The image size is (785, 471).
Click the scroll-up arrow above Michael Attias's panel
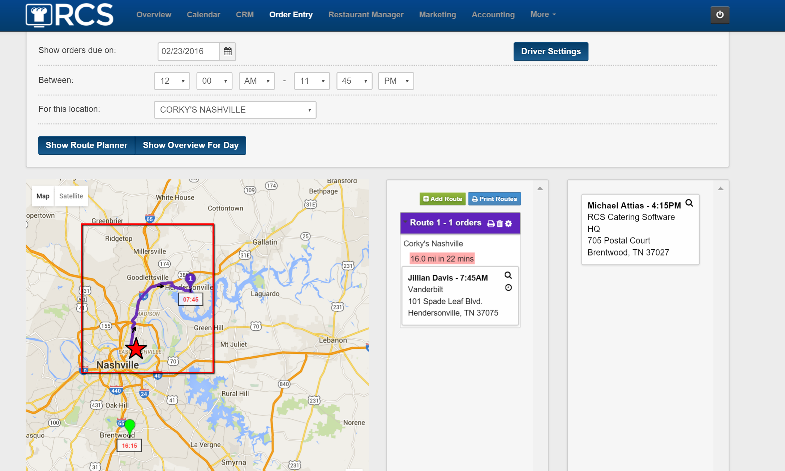coord(721,188)
